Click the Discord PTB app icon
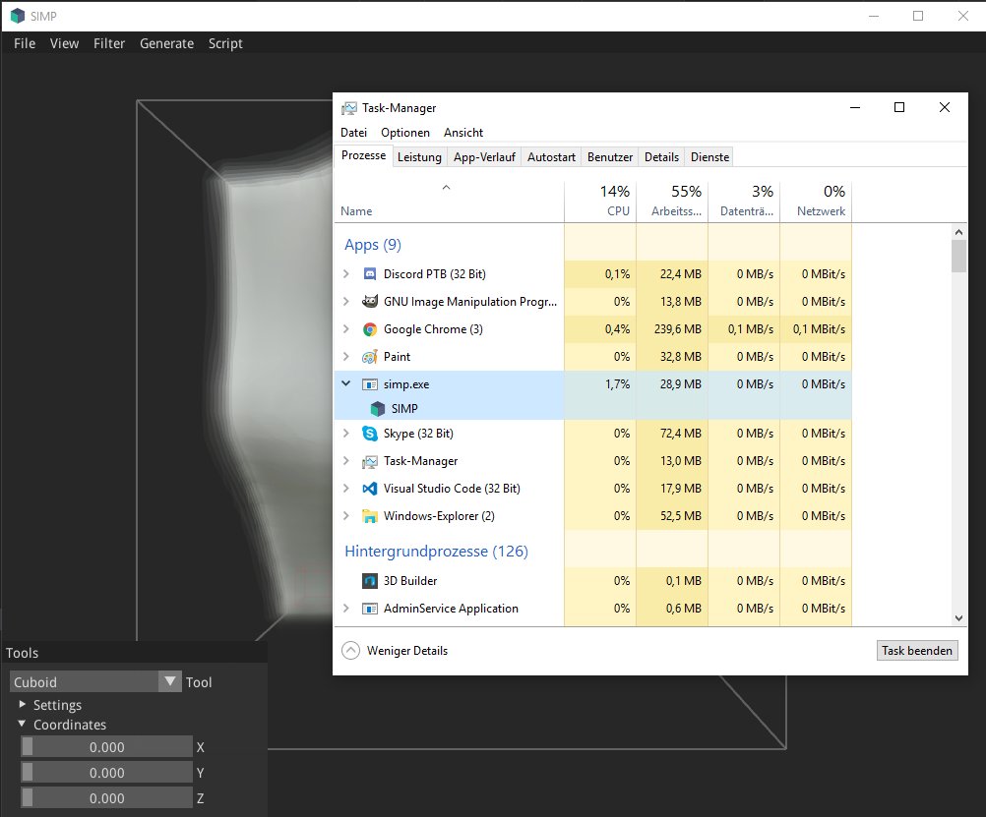This screenshot has height=817, width=986. point(370,274)
